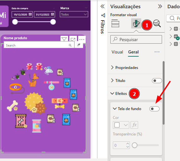
Task: Select the orange collar with leash image
Action: 17,89
